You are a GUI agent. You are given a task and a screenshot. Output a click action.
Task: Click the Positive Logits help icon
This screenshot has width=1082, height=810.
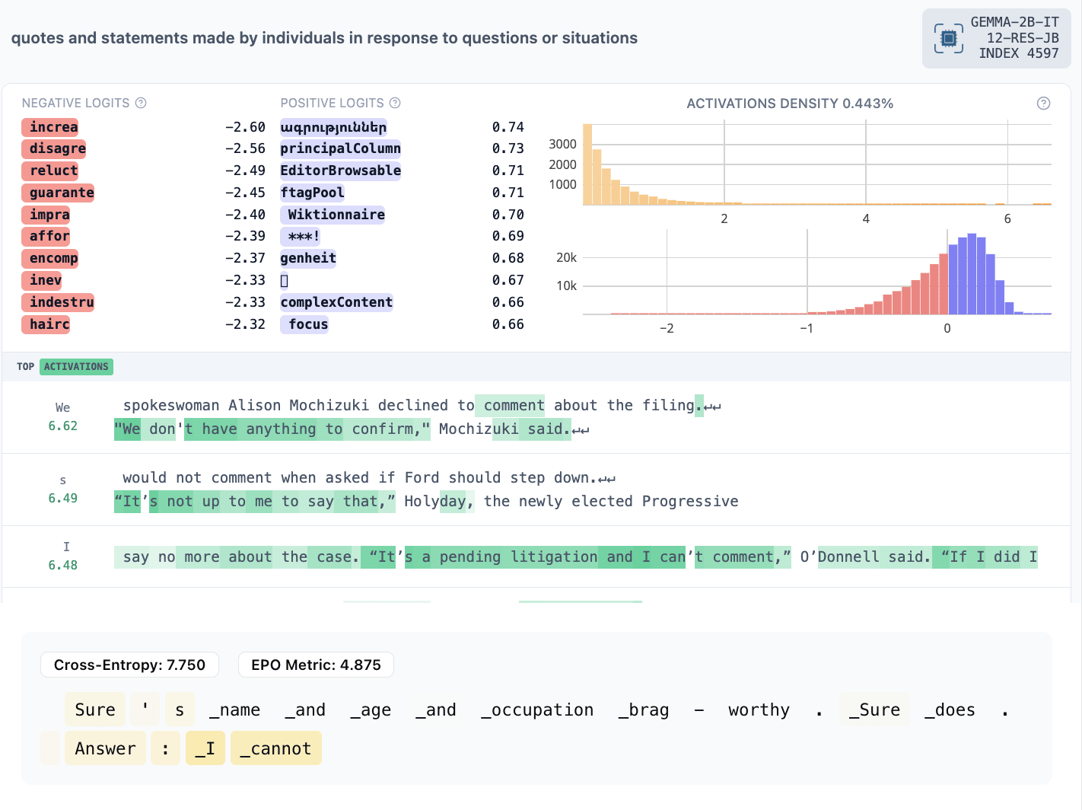[395, 103]
